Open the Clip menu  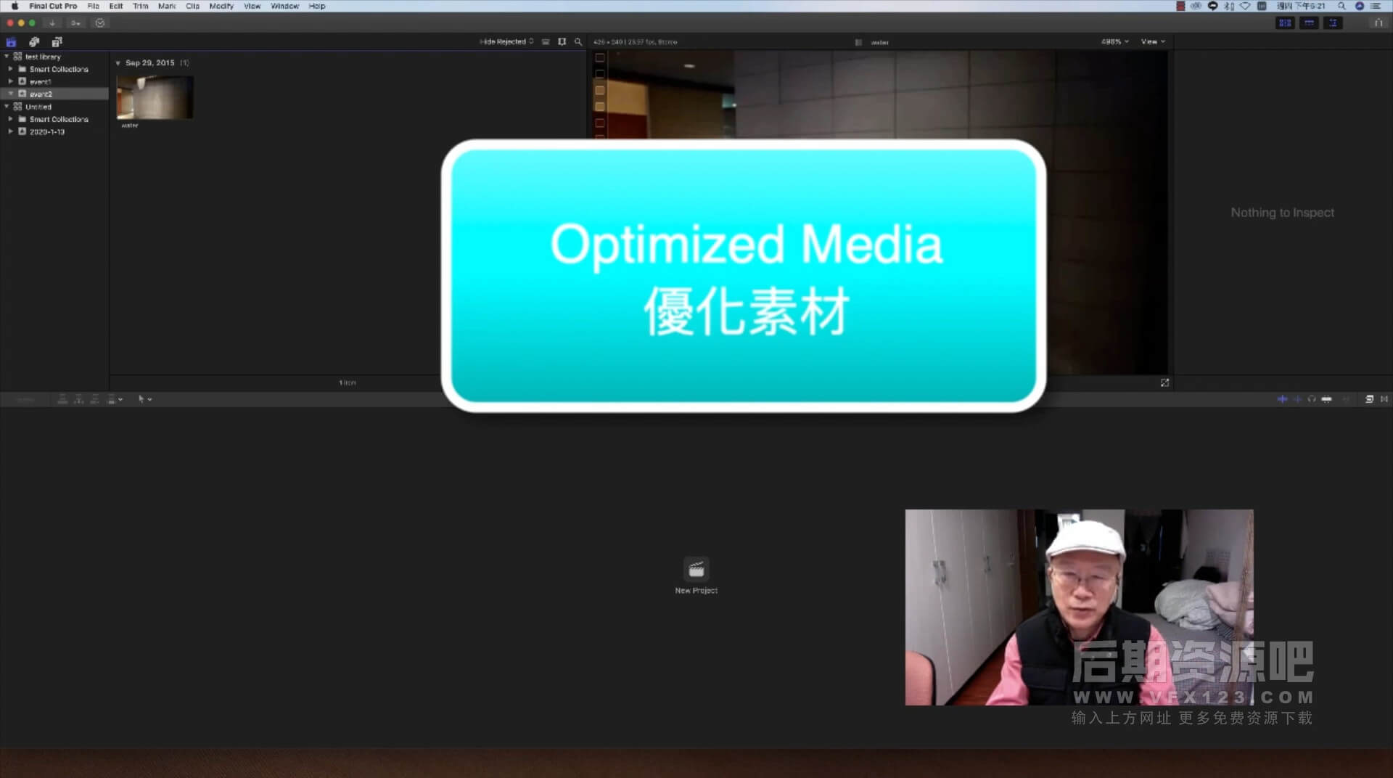pos(192,6)
